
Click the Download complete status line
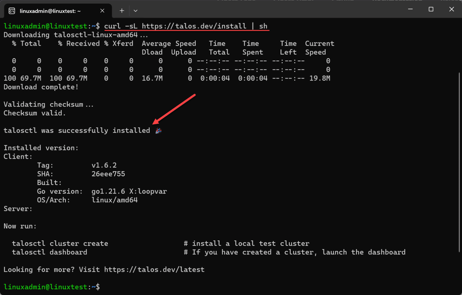[41, 87]
